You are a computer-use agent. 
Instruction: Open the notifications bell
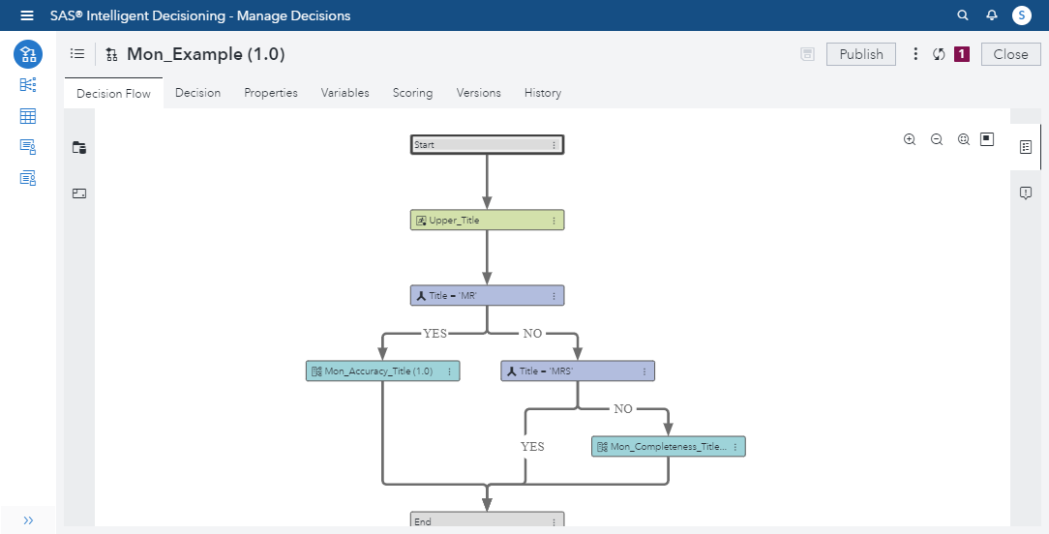tap(991, 15)
